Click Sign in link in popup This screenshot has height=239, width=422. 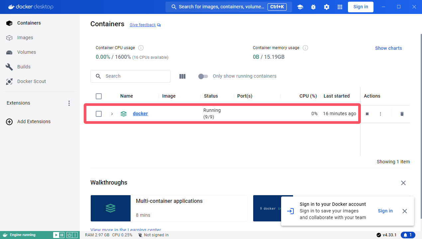[x=385, y=211]
